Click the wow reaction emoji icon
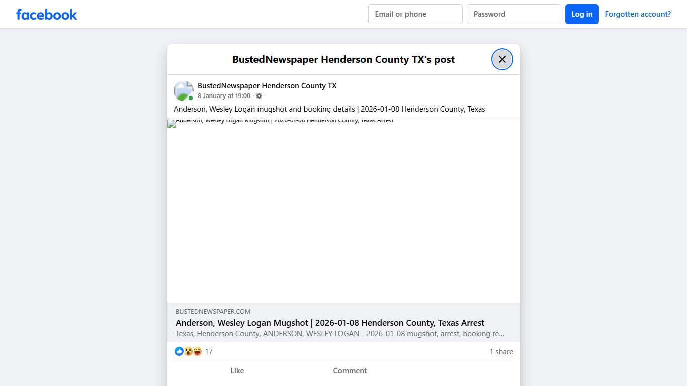This screenshot has height=386, width=687. [187, 351]
